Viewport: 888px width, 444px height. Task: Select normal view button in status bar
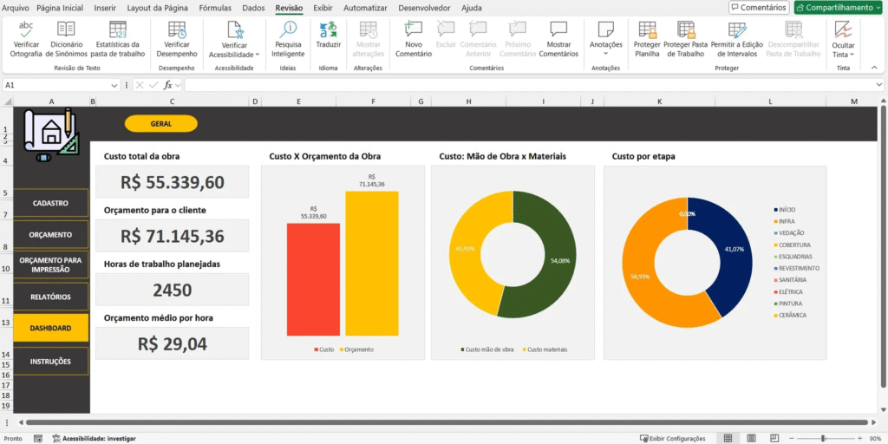click(x=728, y=438)
